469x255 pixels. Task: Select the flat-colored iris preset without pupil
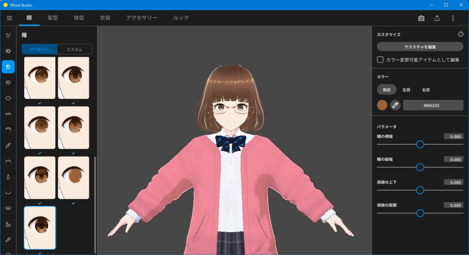[74, 178]
